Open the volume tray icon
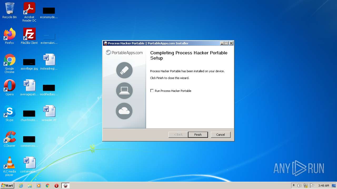The width and height of the screenshot is (337, 189). [x=299, y=186]
